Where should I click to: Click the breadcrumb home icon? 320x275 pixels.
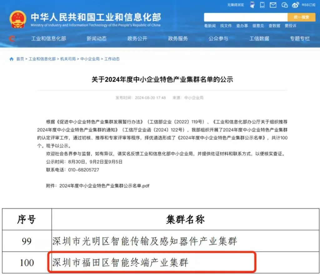[12, 59]
